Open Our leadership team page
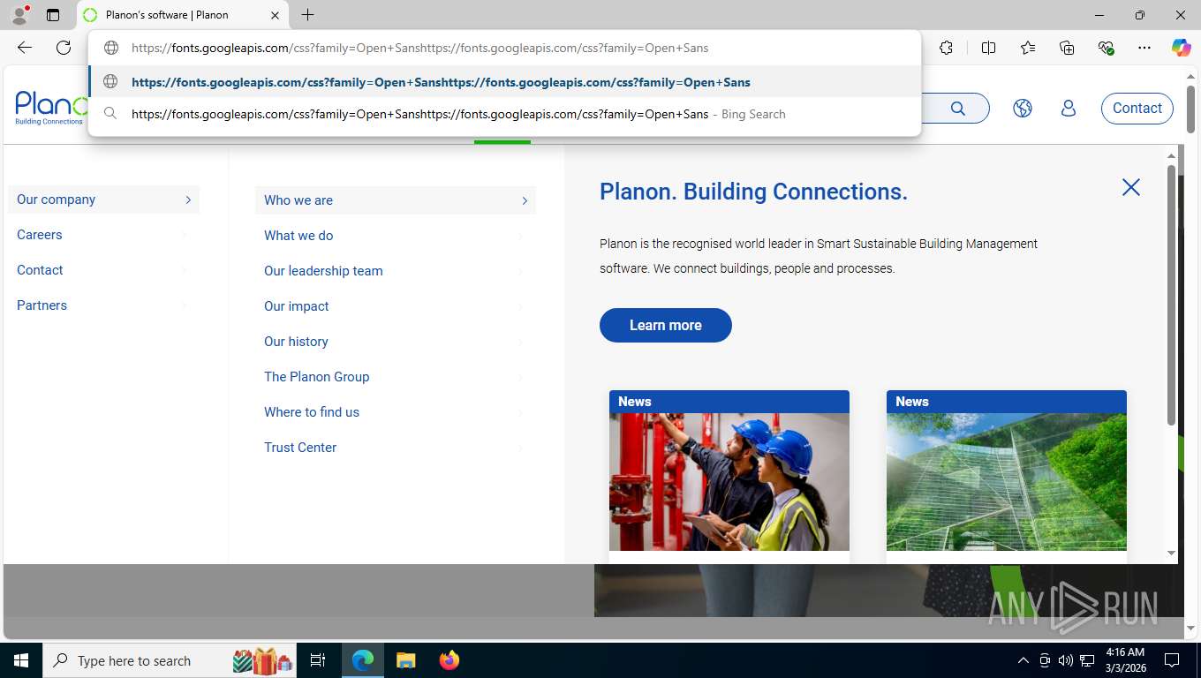 coord(323,271)
